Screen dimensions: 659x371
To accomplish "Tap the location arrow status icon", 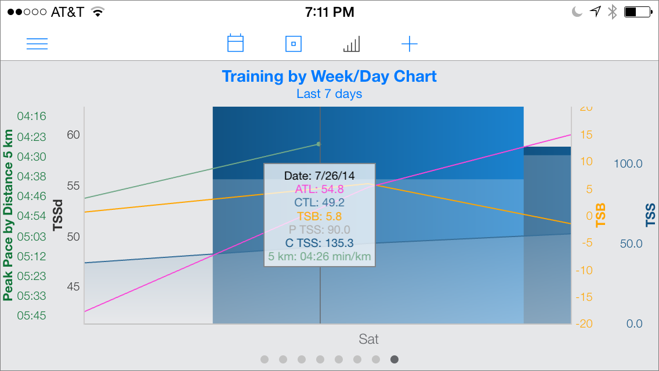I will pyautogui.click(x=596, y=12).
